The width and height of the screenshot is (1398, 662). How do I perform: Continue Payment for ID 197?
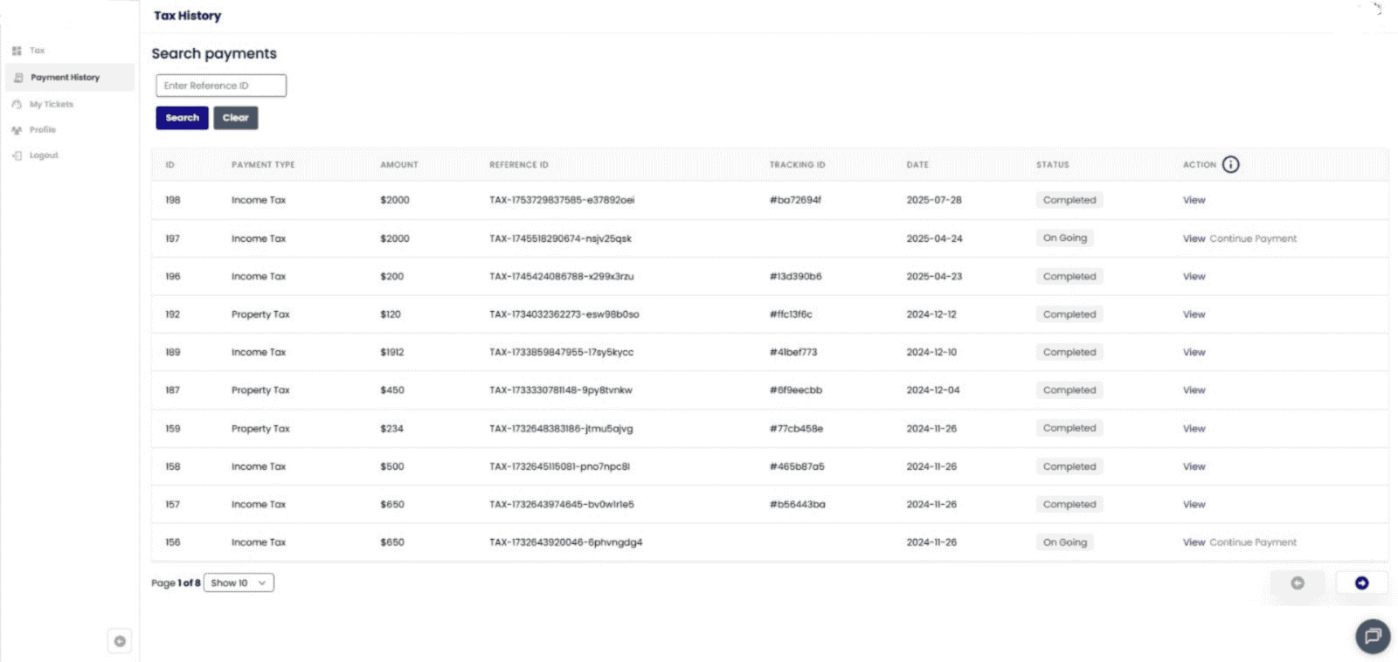point(1253,238)
